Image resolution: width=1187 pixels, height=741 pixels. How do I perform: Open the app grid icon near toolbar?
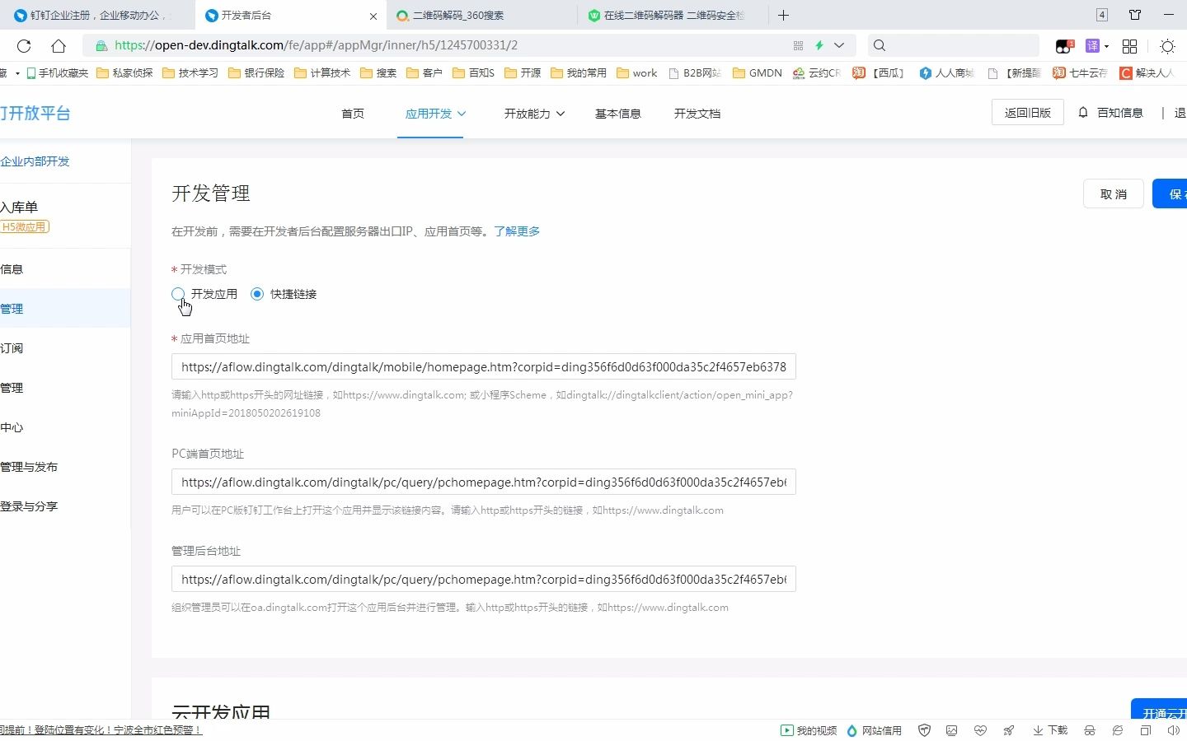pyautogui.click(x=1129, y=45)
